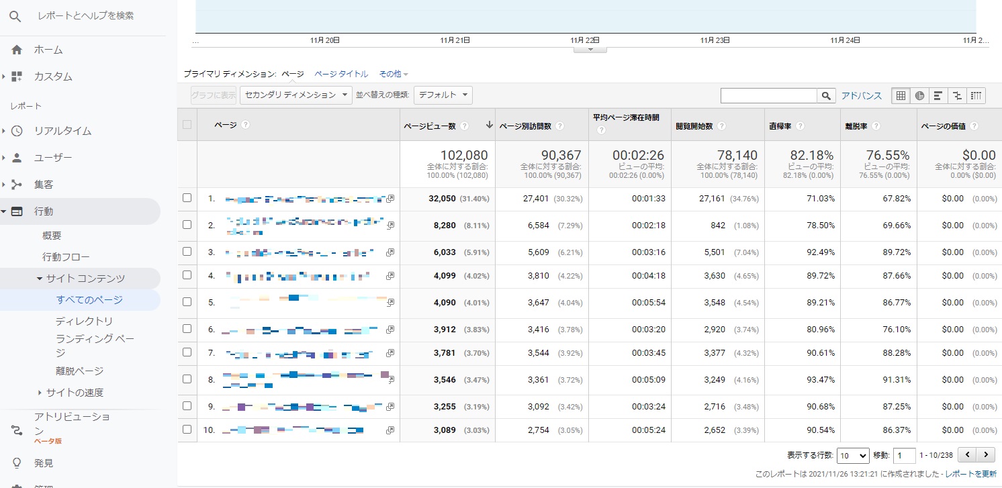Click the table search magnifier button

(827, 96)
